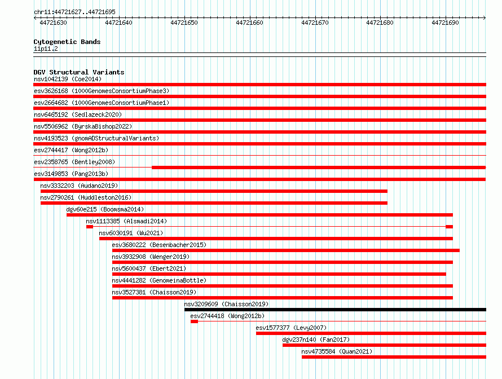Click ruler position 44721630

(53, 23)
